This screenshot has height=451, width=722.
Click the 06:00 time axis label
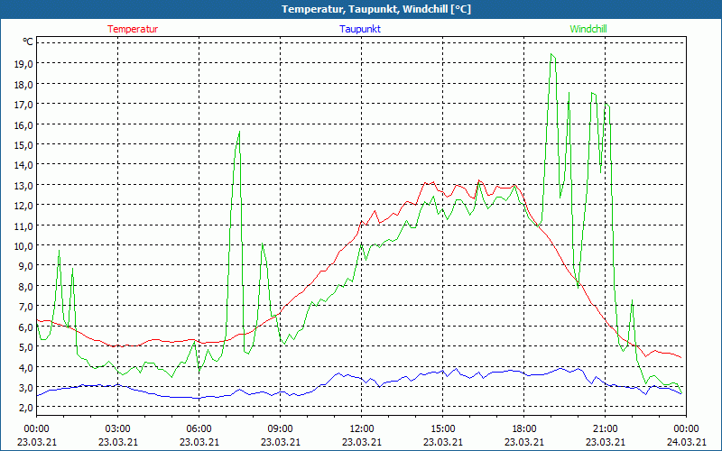[199, 428]
